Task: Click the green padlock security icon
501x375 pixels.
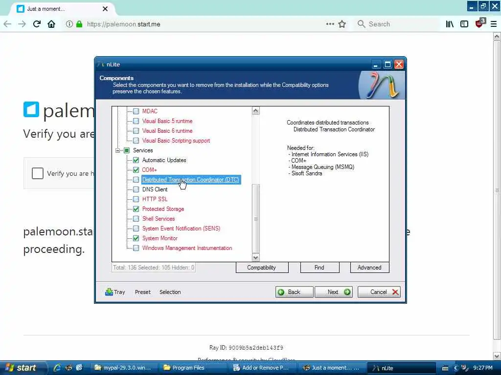Action: [79, 24]
